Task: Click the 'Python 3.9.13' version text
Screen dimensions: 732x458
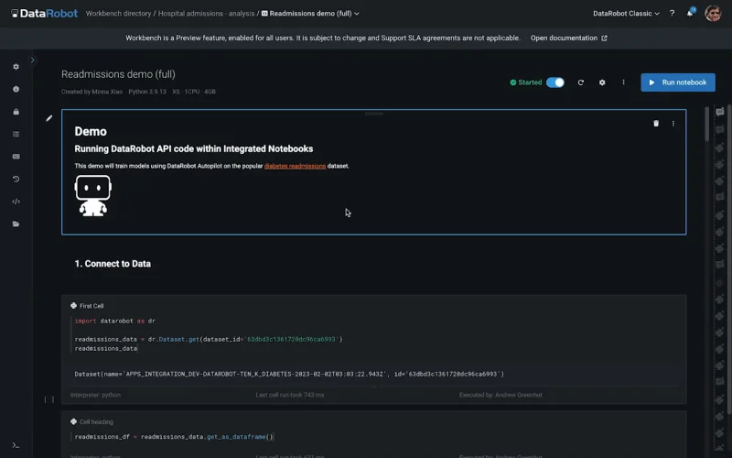Action: click(147, 92)
